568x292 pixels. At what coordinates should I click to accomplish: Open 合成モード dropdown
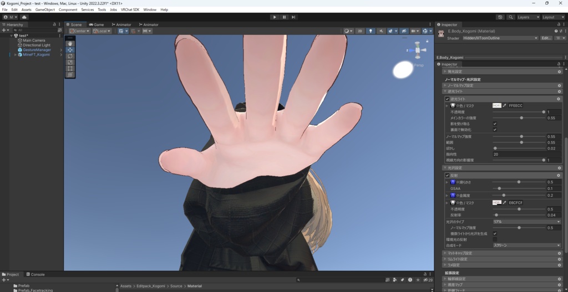[x=526, y=245]
